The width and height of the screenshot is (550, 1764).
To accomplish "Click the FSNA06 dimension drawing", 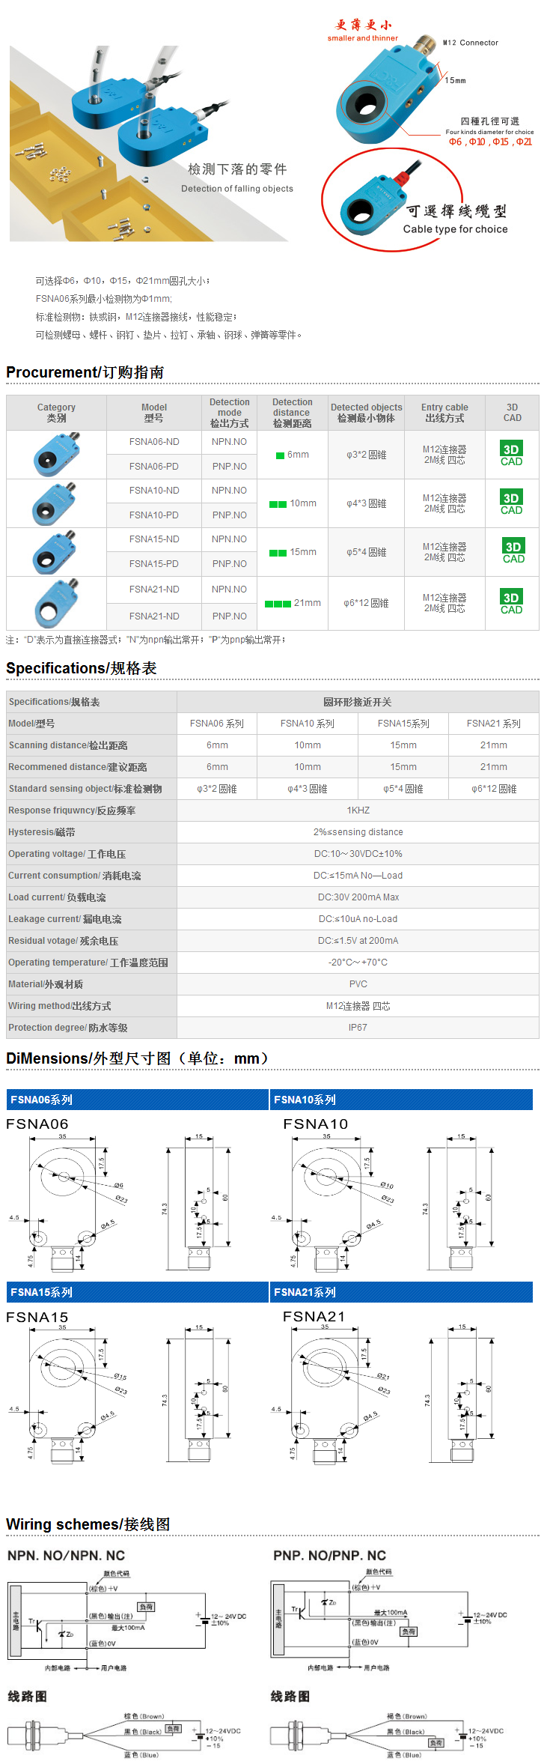I will pyautogui.click(x=120, y=1196).
